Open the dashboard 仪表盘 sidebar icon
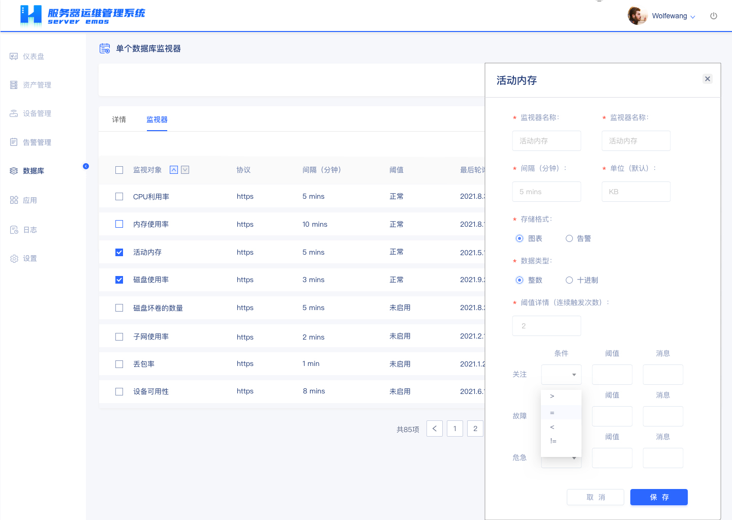This screenshot has height=520, width=732. click(x=14, y=56)
